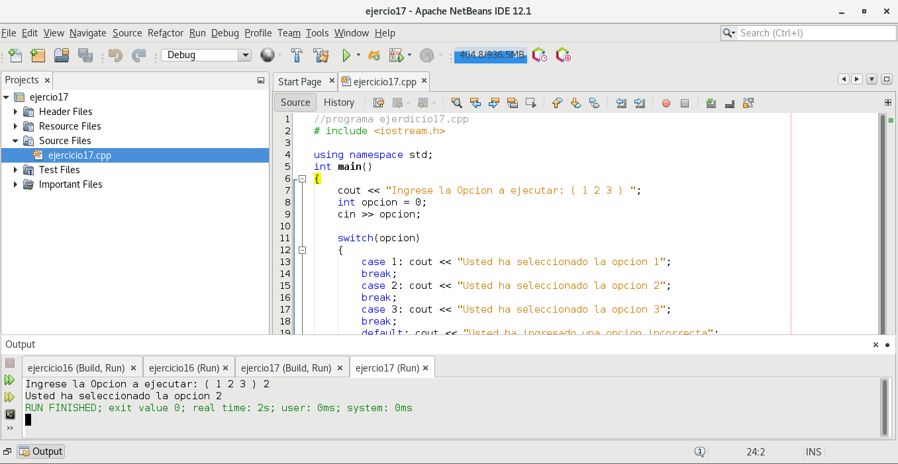Open the Refactor menu
This screenshot has height=464, width=898.
pos(165,33)
